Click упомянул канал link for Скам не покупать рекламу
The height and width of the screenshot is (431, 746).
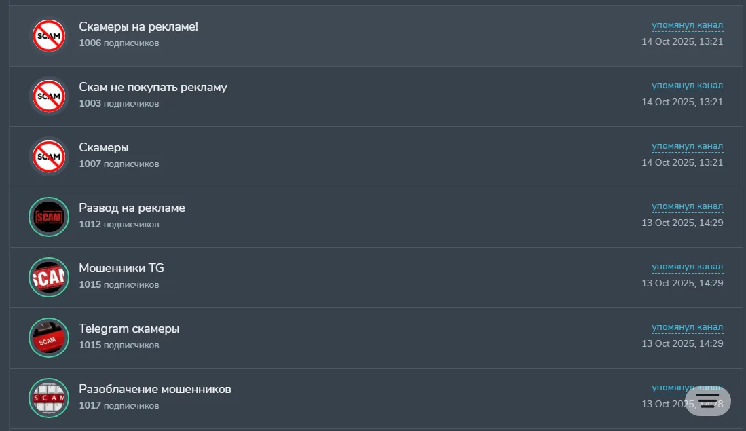687,86
